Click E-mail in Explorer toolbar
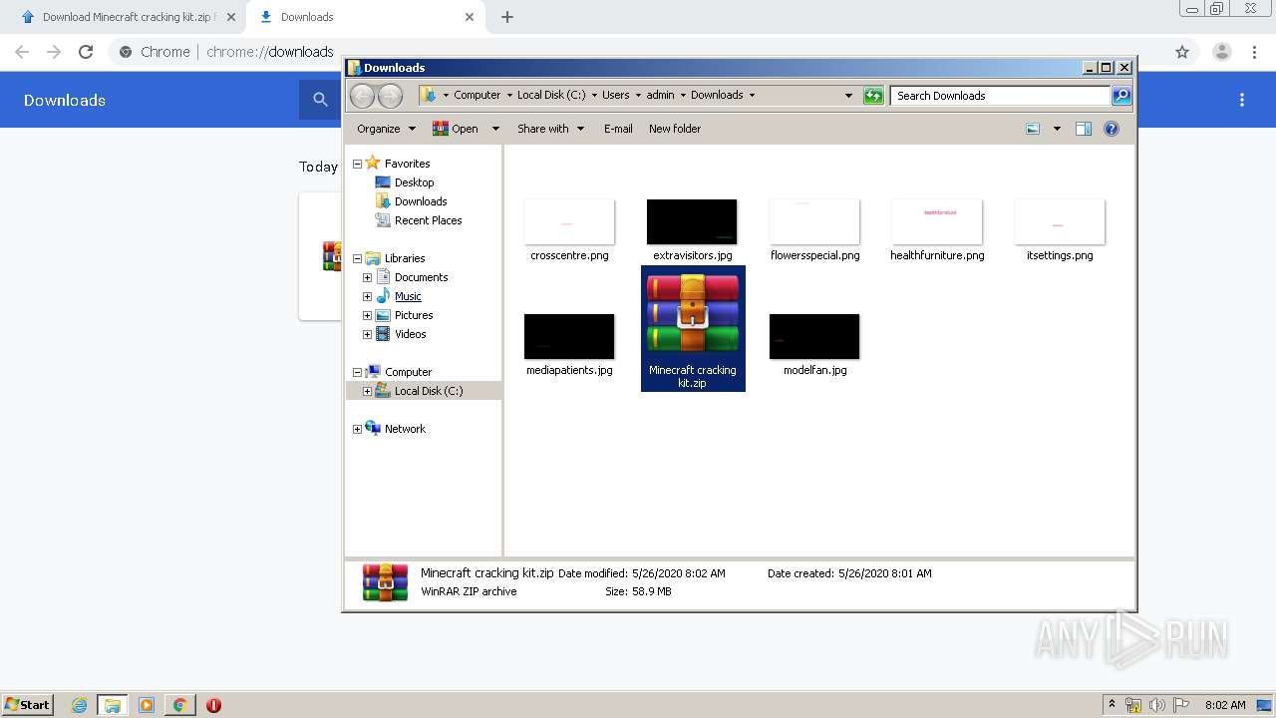Screen dimensions: 1276x718 pos(618,129)
